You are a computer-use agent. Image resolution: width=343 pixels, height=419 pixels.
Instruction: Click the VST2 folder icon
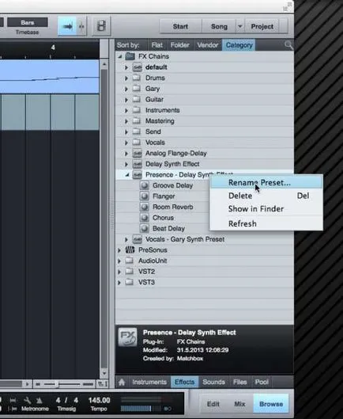[130, 271]
